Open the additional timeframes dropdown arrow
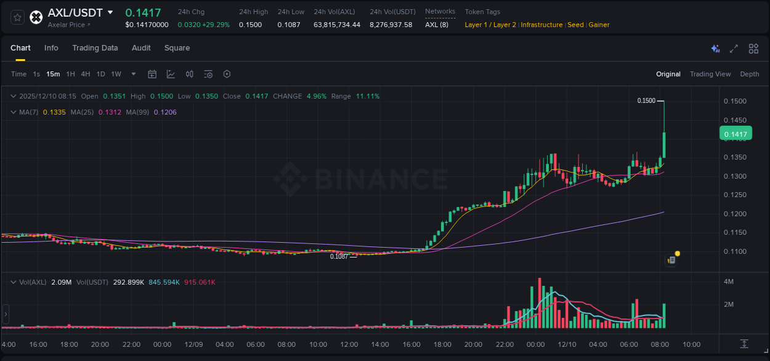This screenshot has height=361, width=770. 132,74
